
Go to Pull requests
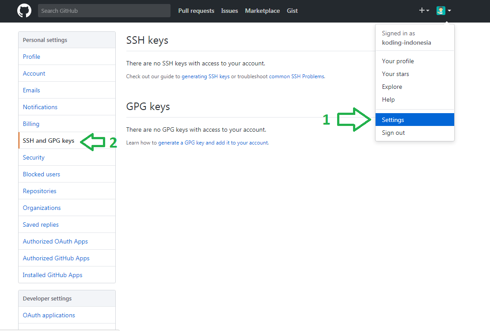coord(196,11)
